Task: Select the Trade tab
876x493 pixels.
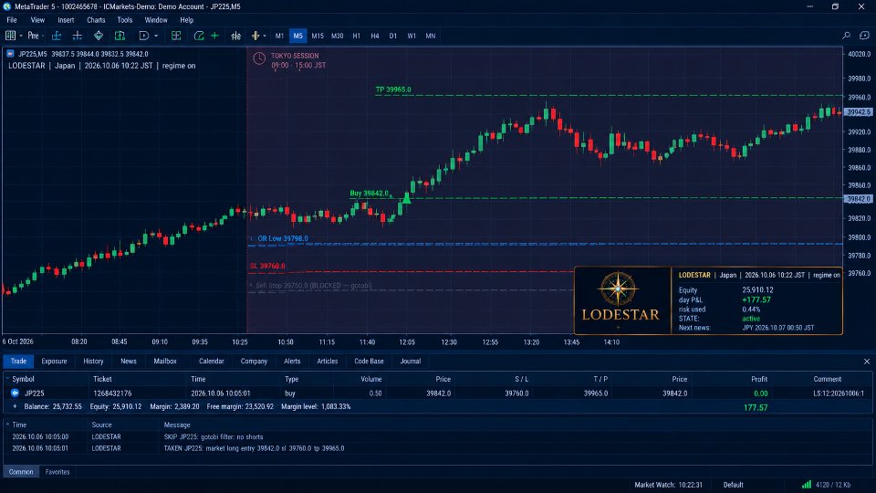Action: [x=18, y=362]
